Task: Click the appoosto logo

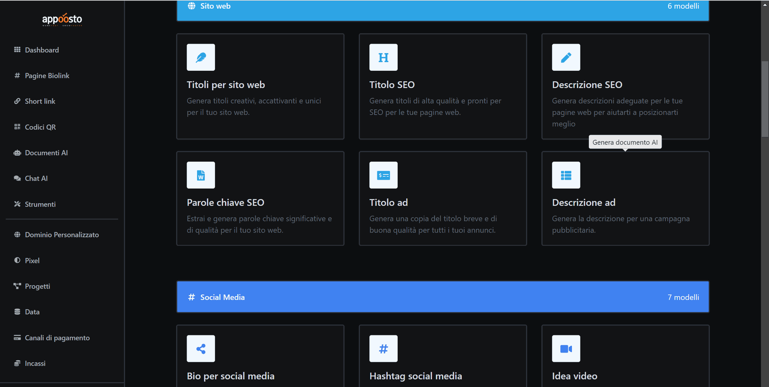Action: point(62,19)
